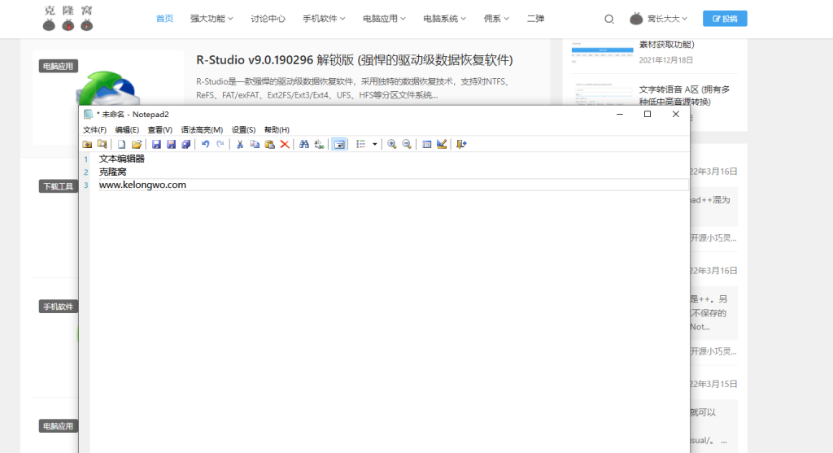
Task: Open the 语法高亮(M) menu
Action: 202,129
